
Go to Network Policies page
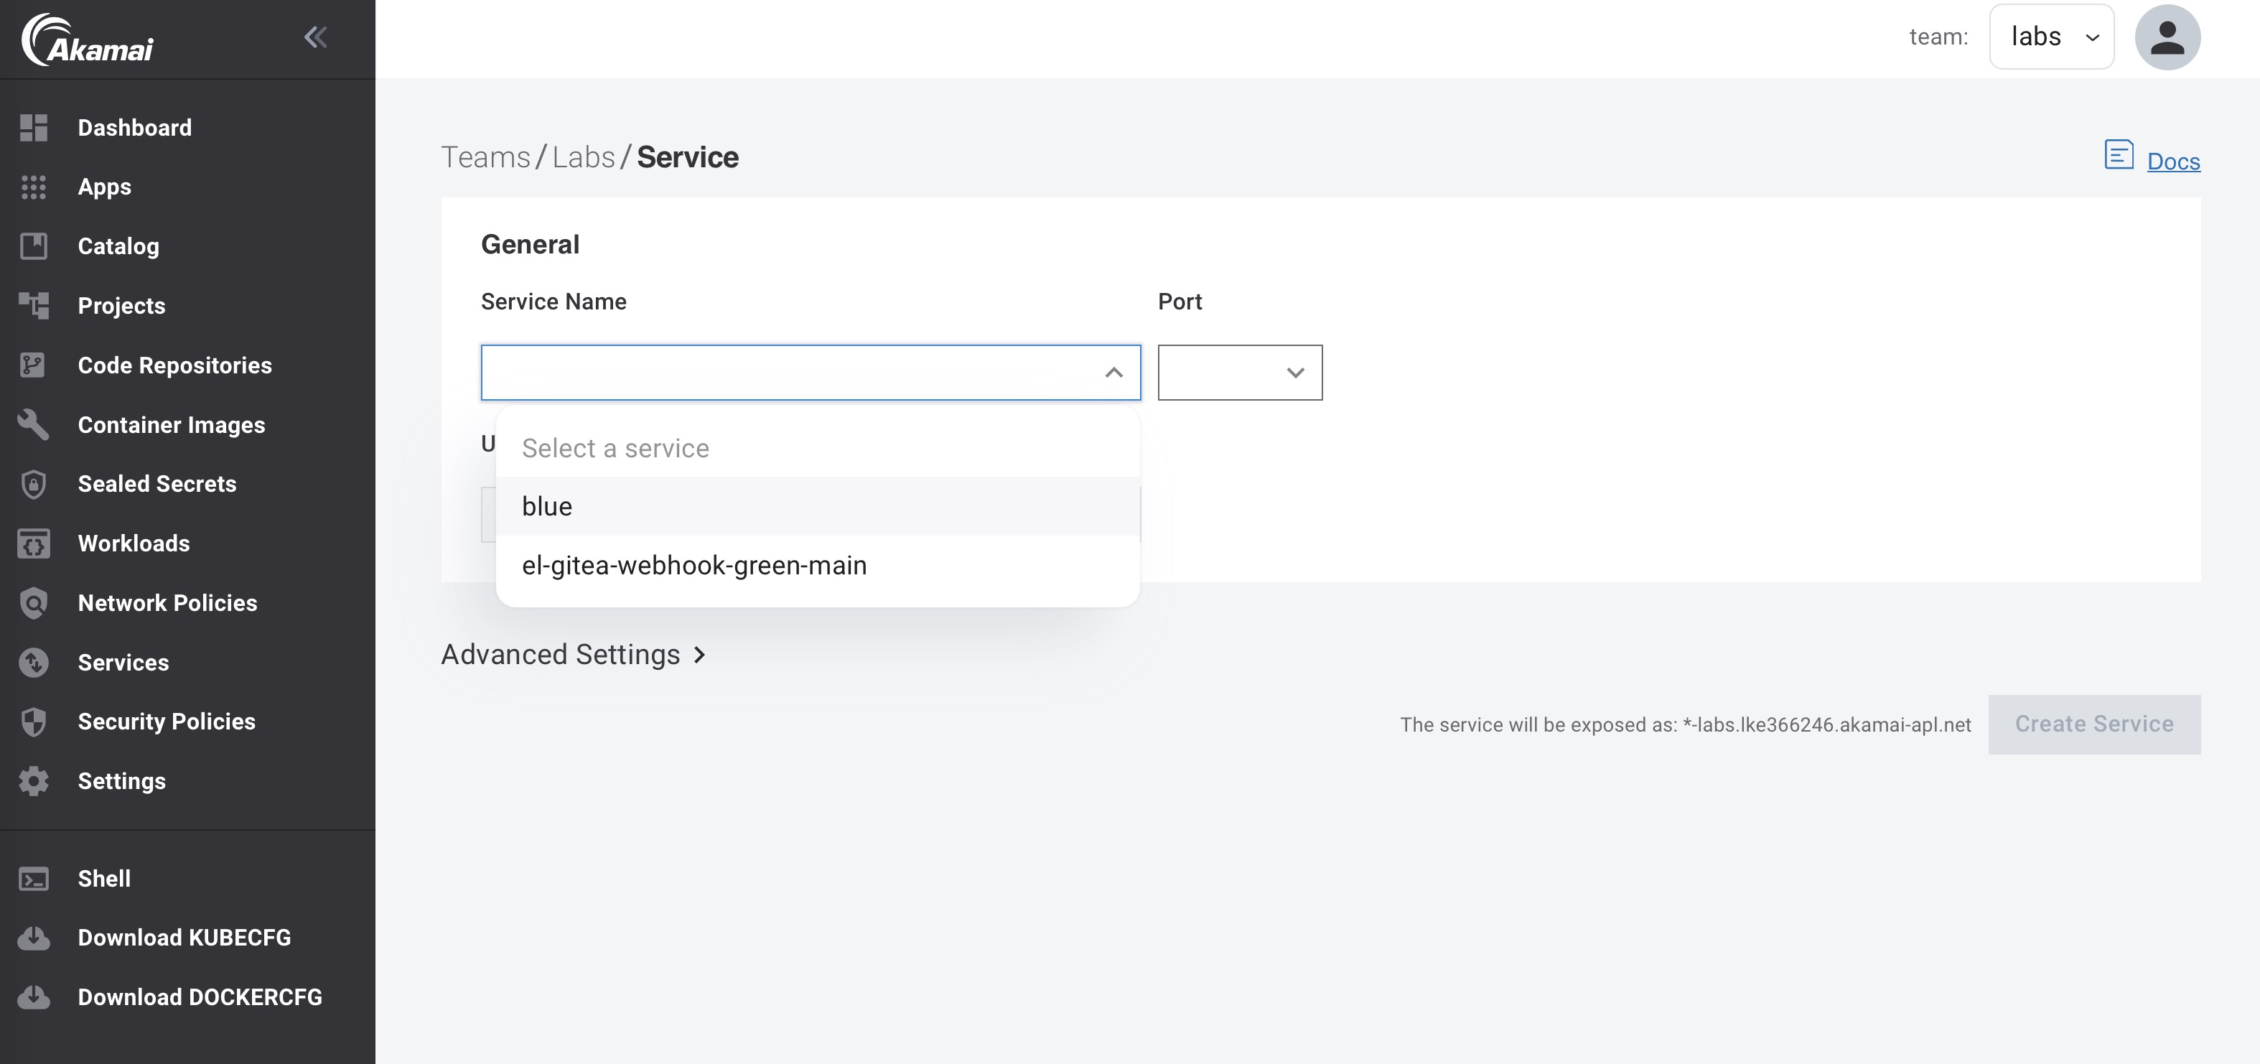coord(167,602)
